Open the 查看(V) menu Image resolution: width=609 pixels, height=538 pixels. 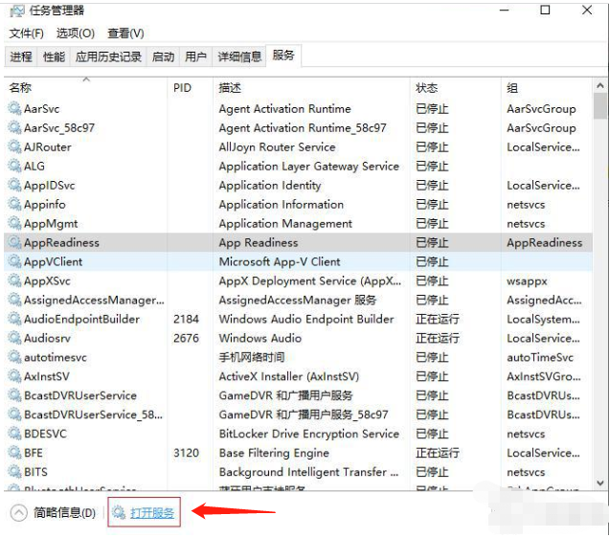125,34
